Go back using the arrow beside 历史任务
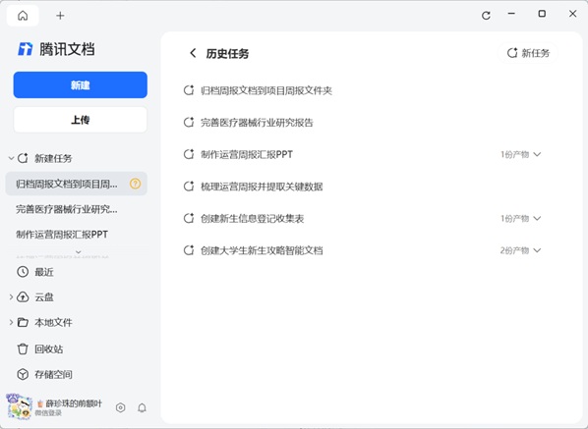 click(193, 53)
